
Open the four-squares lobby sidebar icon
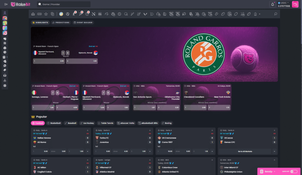pyautogui.click(x=5, y=43)
